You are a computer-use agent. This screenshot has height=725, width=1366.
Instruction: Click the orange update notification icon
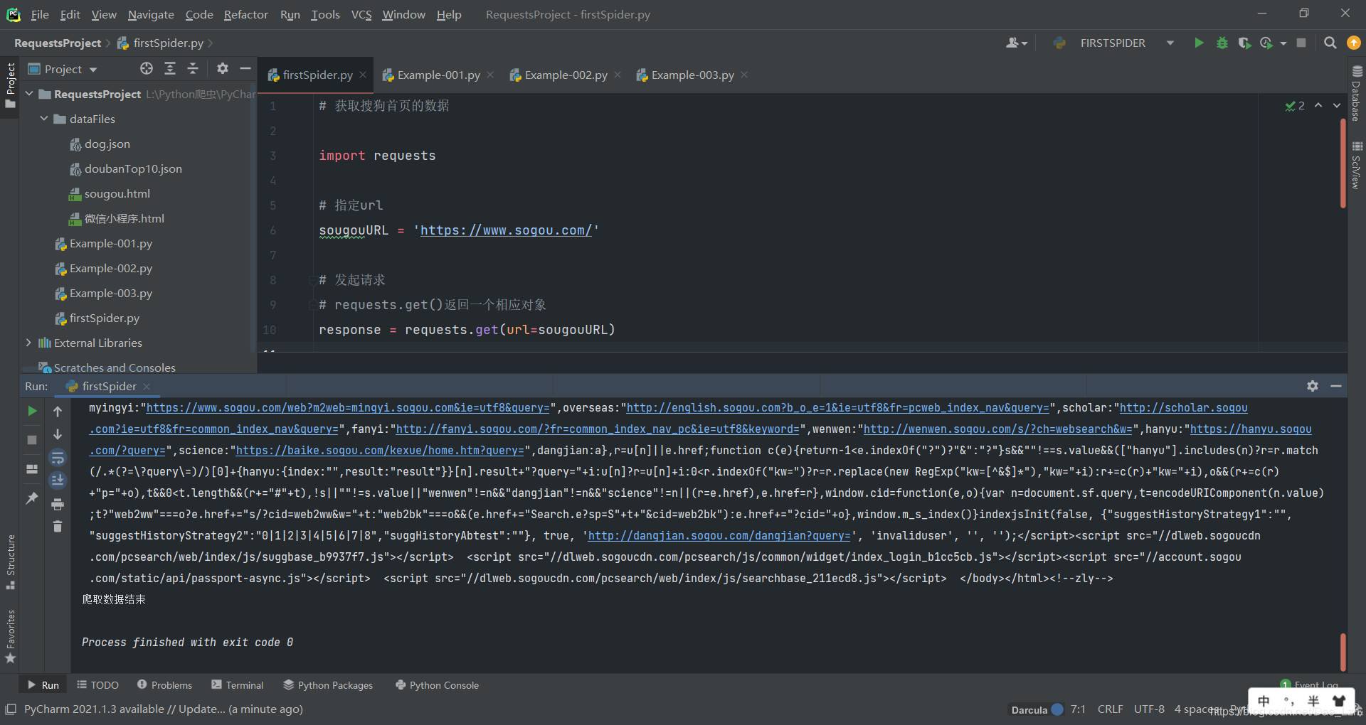tap(1353, 43)
